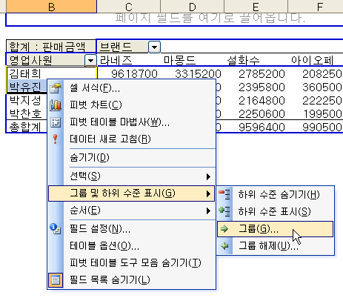Select 피벗 차트(C) menu entry
Viewport: 343px width, 298px height.
click(x=132, y=105)
